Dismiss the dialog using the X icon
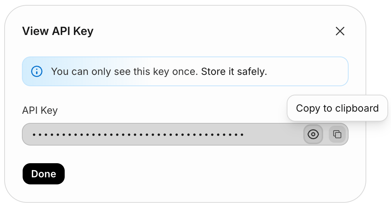The height and width of the screenshot is (207, 391). tap(340, 31)
